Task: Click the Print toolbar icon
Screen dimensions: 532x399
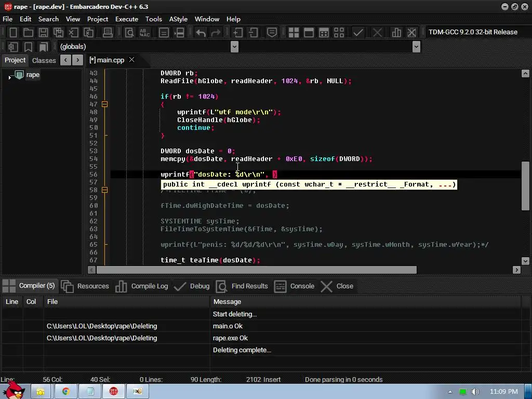Action: tap(108, 33)
